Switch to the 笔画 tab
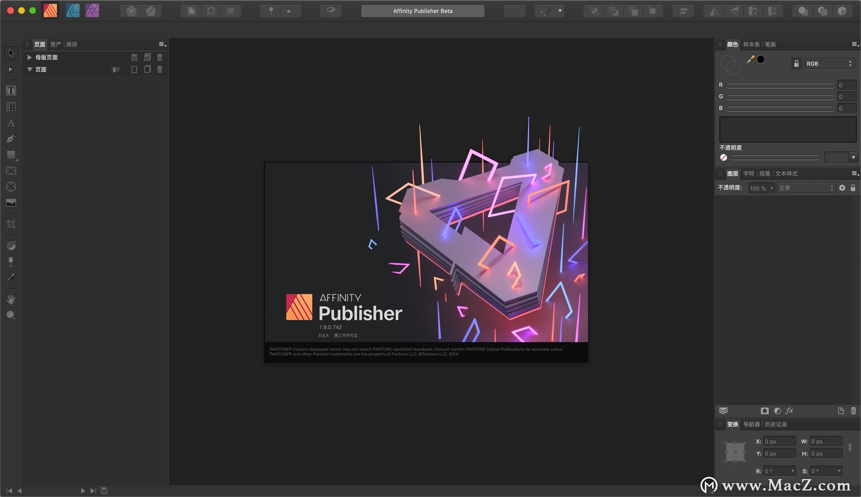861x497 pixels. coord(770,44)
